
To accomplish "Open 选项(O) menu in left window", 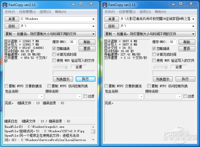I will [45, 12].
